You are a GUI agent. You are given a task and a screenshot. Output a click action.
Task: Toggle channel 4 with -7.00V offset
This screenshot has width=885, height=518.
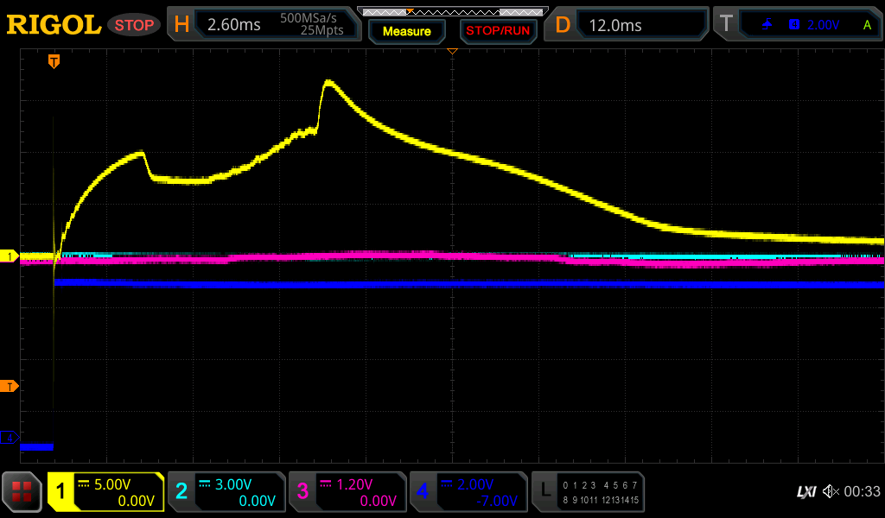click(468, 492)
